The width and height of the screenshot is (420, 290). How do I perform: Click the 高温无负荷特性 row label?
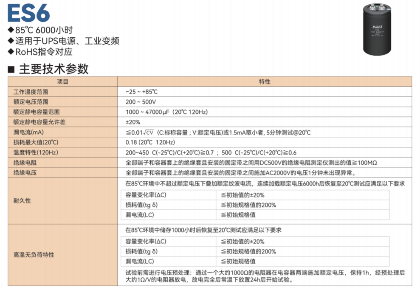pyautogui.click(x=34, y=255)
